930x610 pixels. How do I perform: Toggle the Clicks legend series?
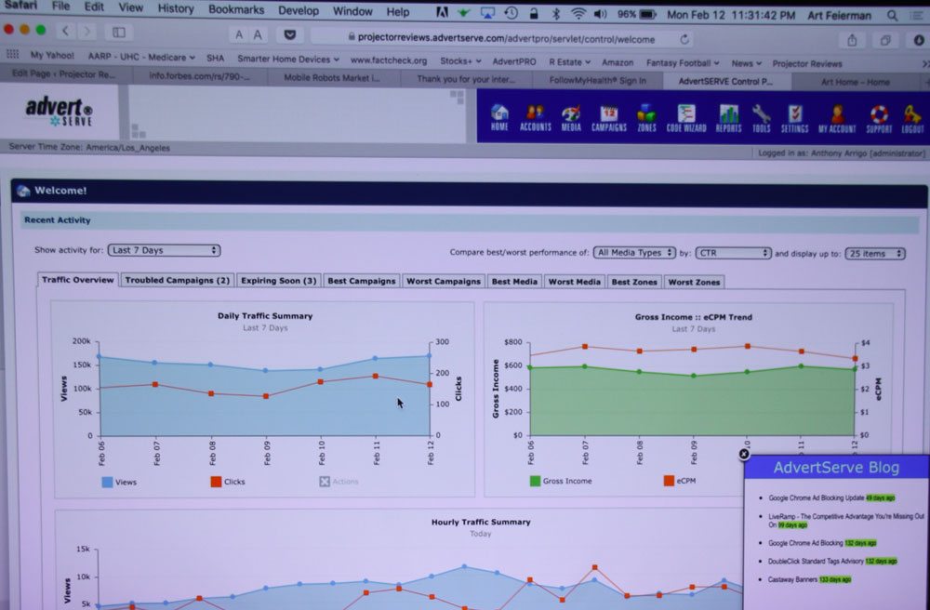(x=228, y=482)
